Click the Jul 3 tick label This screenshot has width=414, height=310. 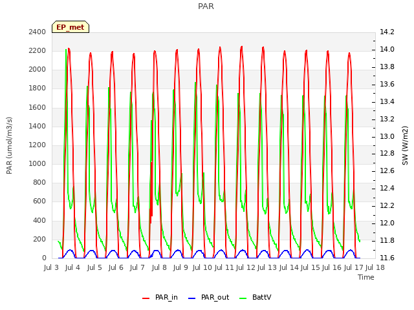[x=51, y=268]
